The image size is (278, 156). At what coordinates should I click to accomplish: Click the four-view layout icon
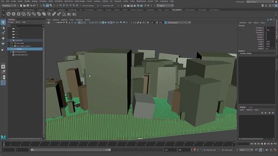[x=3, y=72]
